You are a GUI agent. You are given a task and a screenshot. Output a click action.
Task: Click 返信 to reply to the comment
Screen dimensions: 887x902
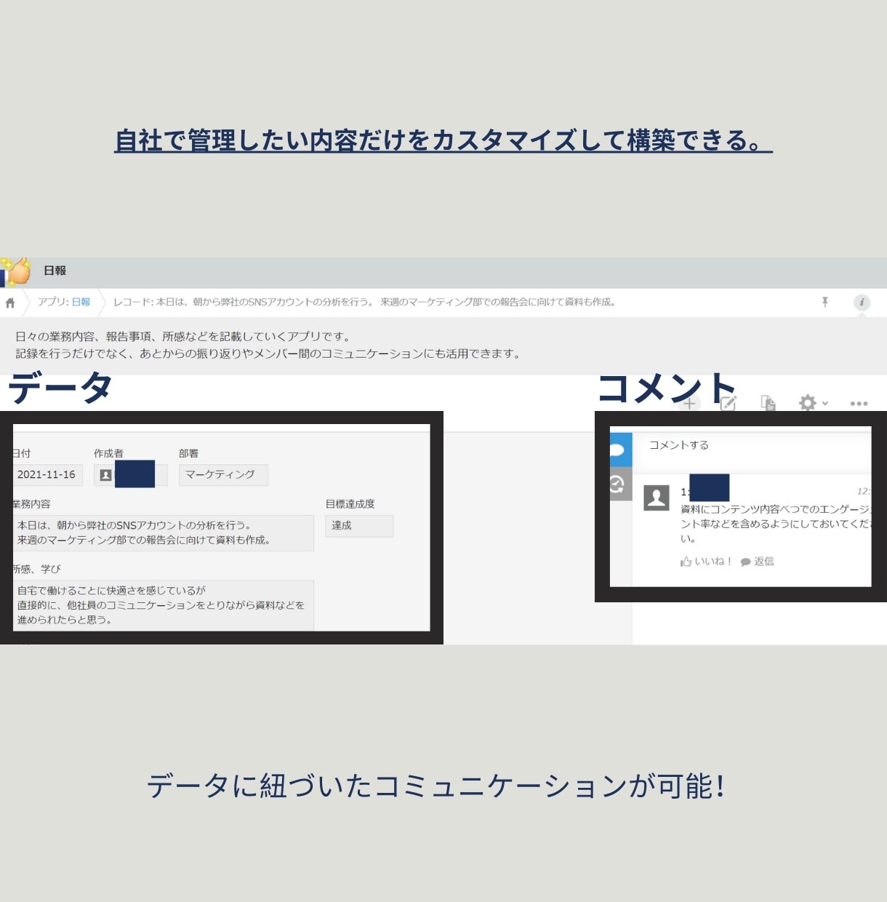(x=757, y=562)
